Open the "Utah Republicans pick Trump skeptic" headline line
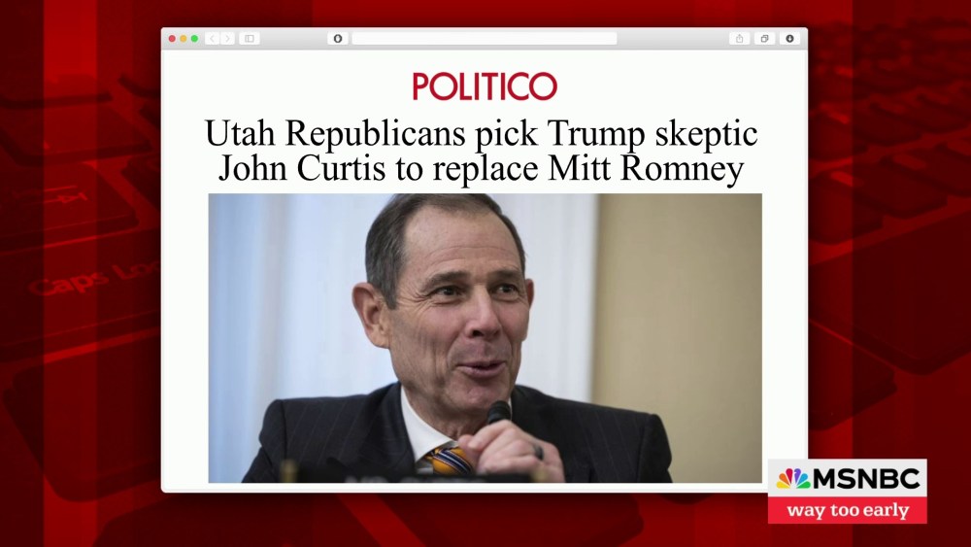 coord(482,133)
